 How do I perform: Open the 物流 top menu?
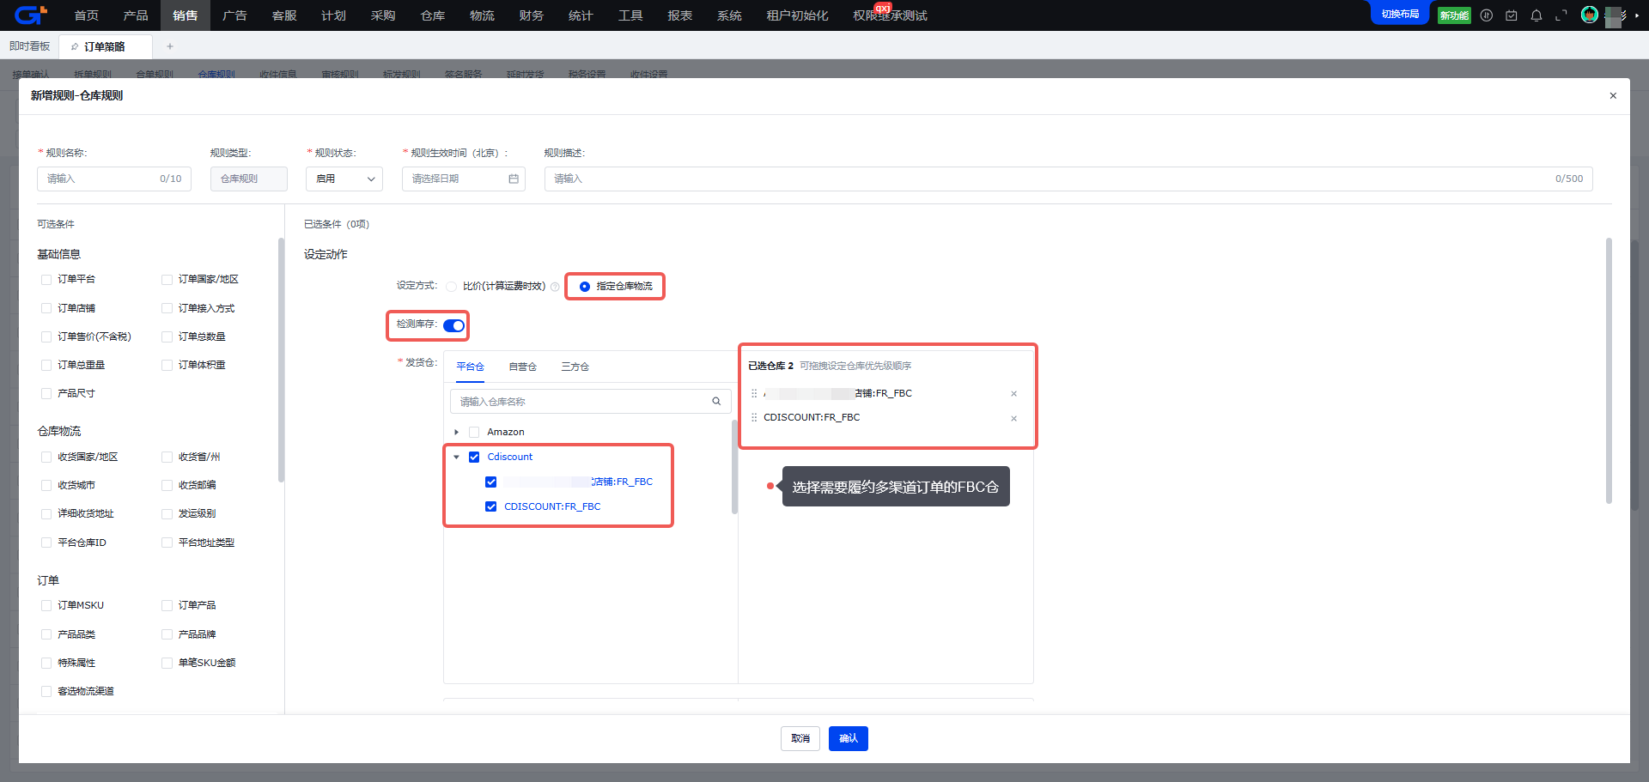click(482, 15)
